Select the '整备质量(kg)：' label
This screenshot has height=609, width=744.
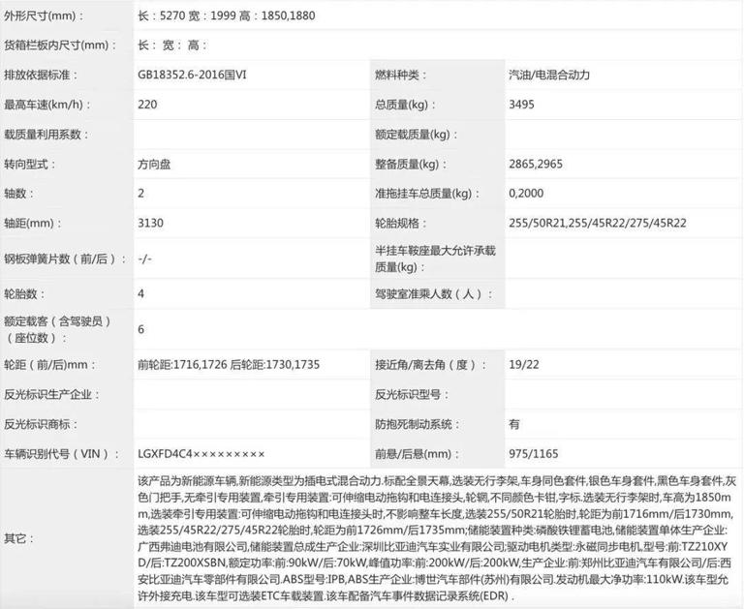(411, 164)
